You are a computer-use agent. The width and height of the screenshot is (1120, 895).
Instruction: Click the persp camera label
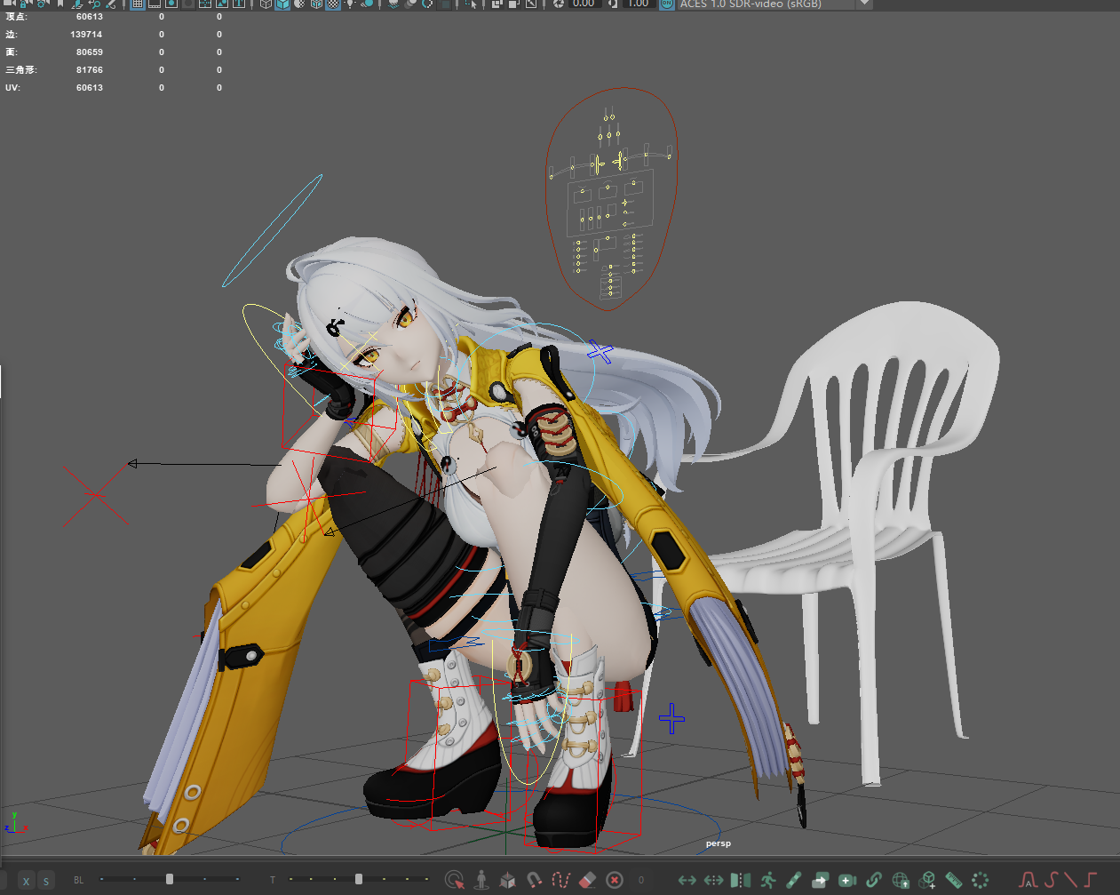[719, 843]
